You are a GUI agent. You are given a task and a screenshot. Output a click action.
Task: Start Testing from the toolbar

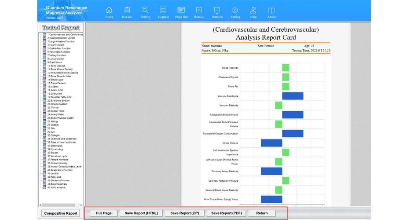tap(145, 10)
